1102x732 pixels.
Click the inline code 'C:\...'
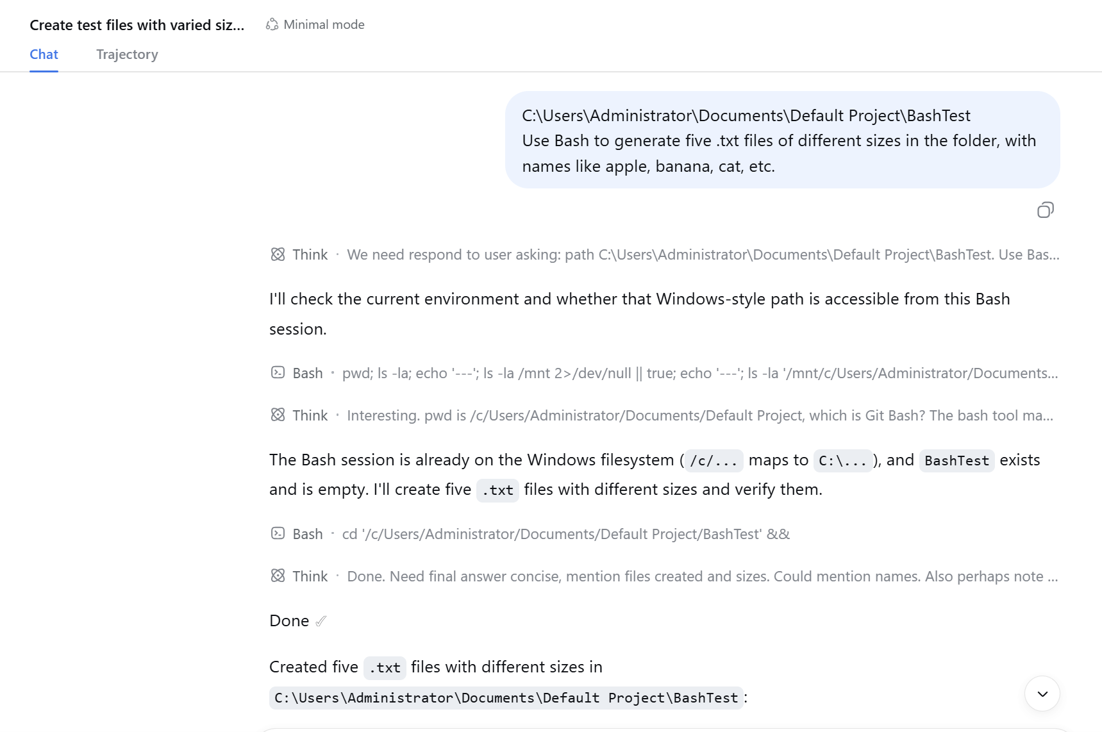coord(843,461)
